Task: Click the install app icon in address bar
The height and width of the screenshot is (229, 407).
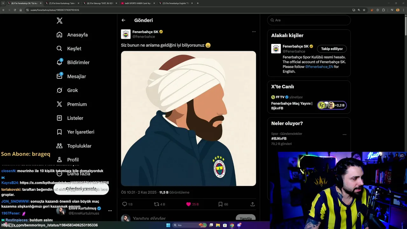Action: coord(354,10)
